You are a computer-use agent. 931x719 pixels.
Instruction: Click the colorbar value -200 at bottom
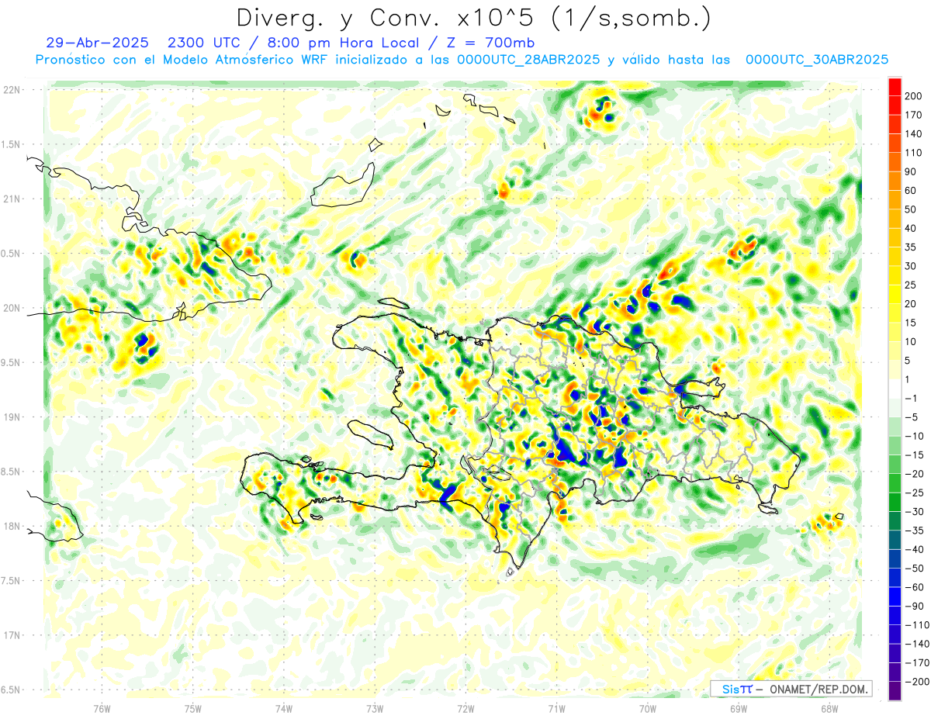[918, 681]
